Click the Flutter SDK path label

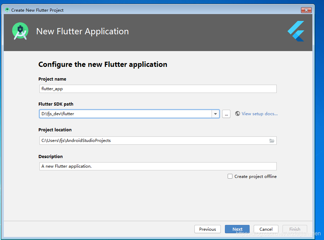point(56,104)
